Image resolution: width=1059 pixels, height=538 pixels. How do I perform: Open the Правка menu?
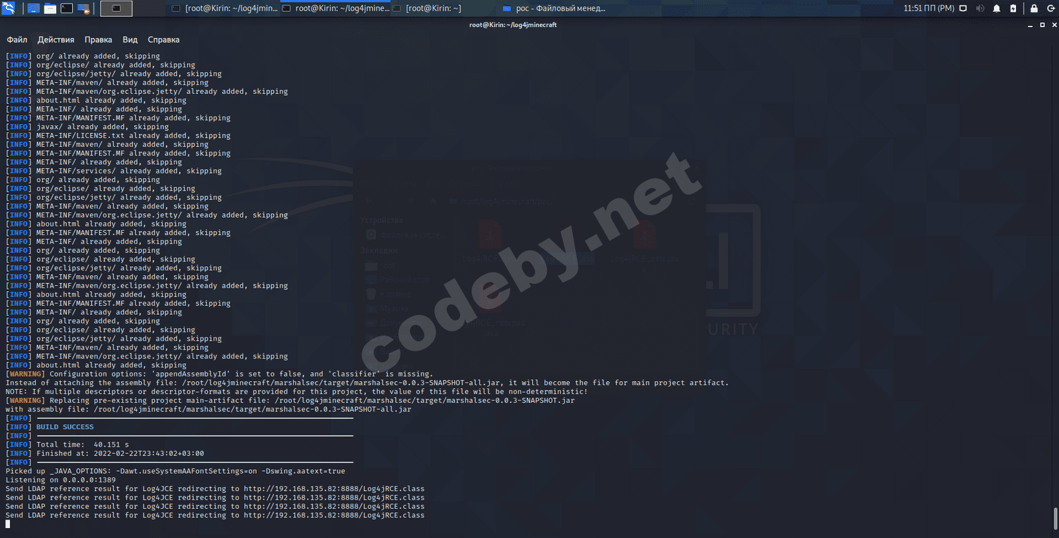(x=98, y=40)
